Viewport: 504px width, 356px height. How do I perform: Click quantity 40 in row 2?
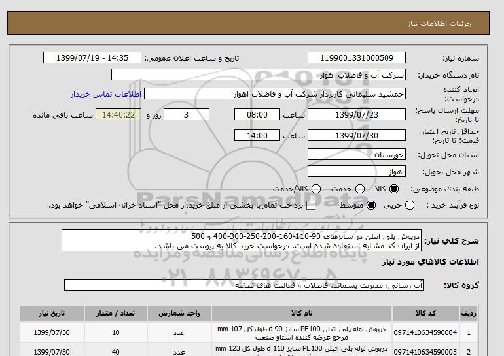click(x=116, y=352)
